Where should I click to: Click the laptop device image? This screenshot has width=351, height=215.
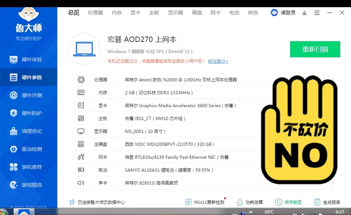(x=84, y=49)
